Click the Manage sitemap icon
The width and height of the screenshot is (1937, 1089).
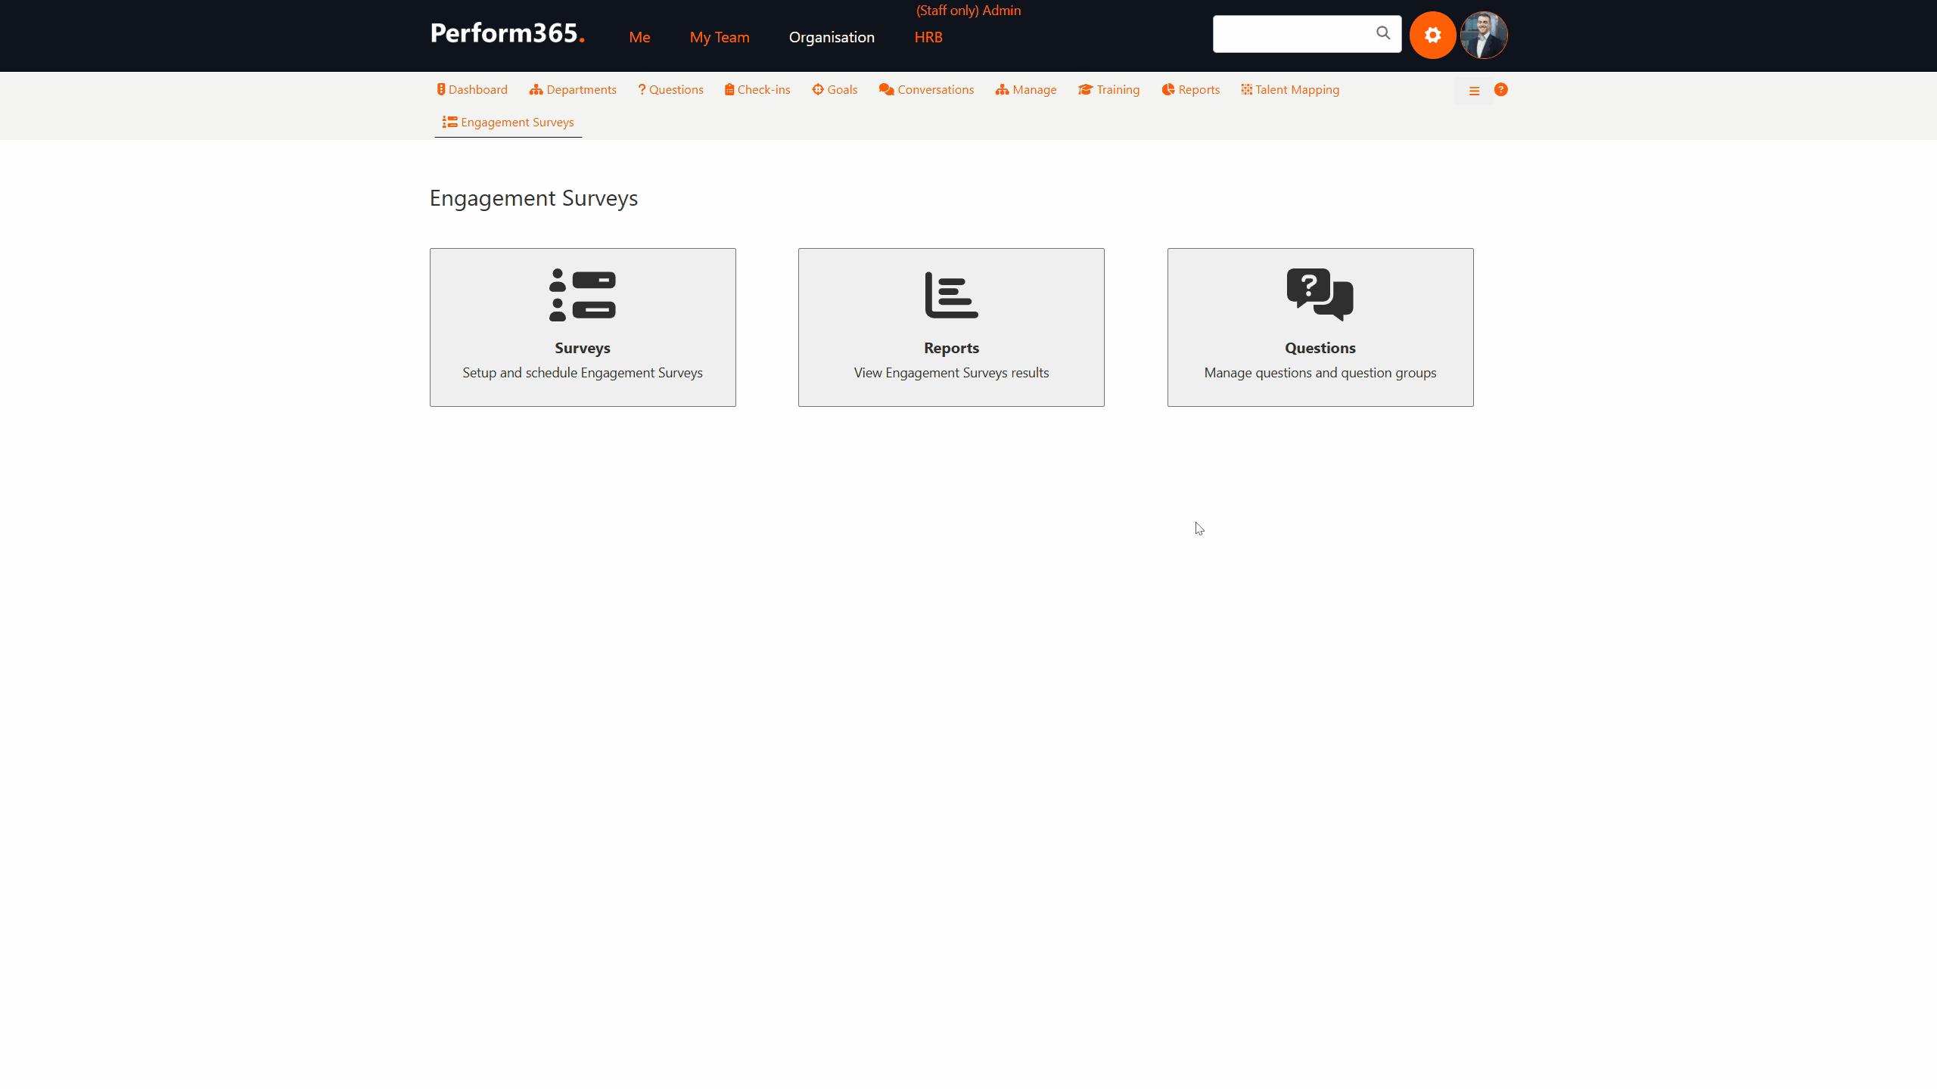point(1003,90)
